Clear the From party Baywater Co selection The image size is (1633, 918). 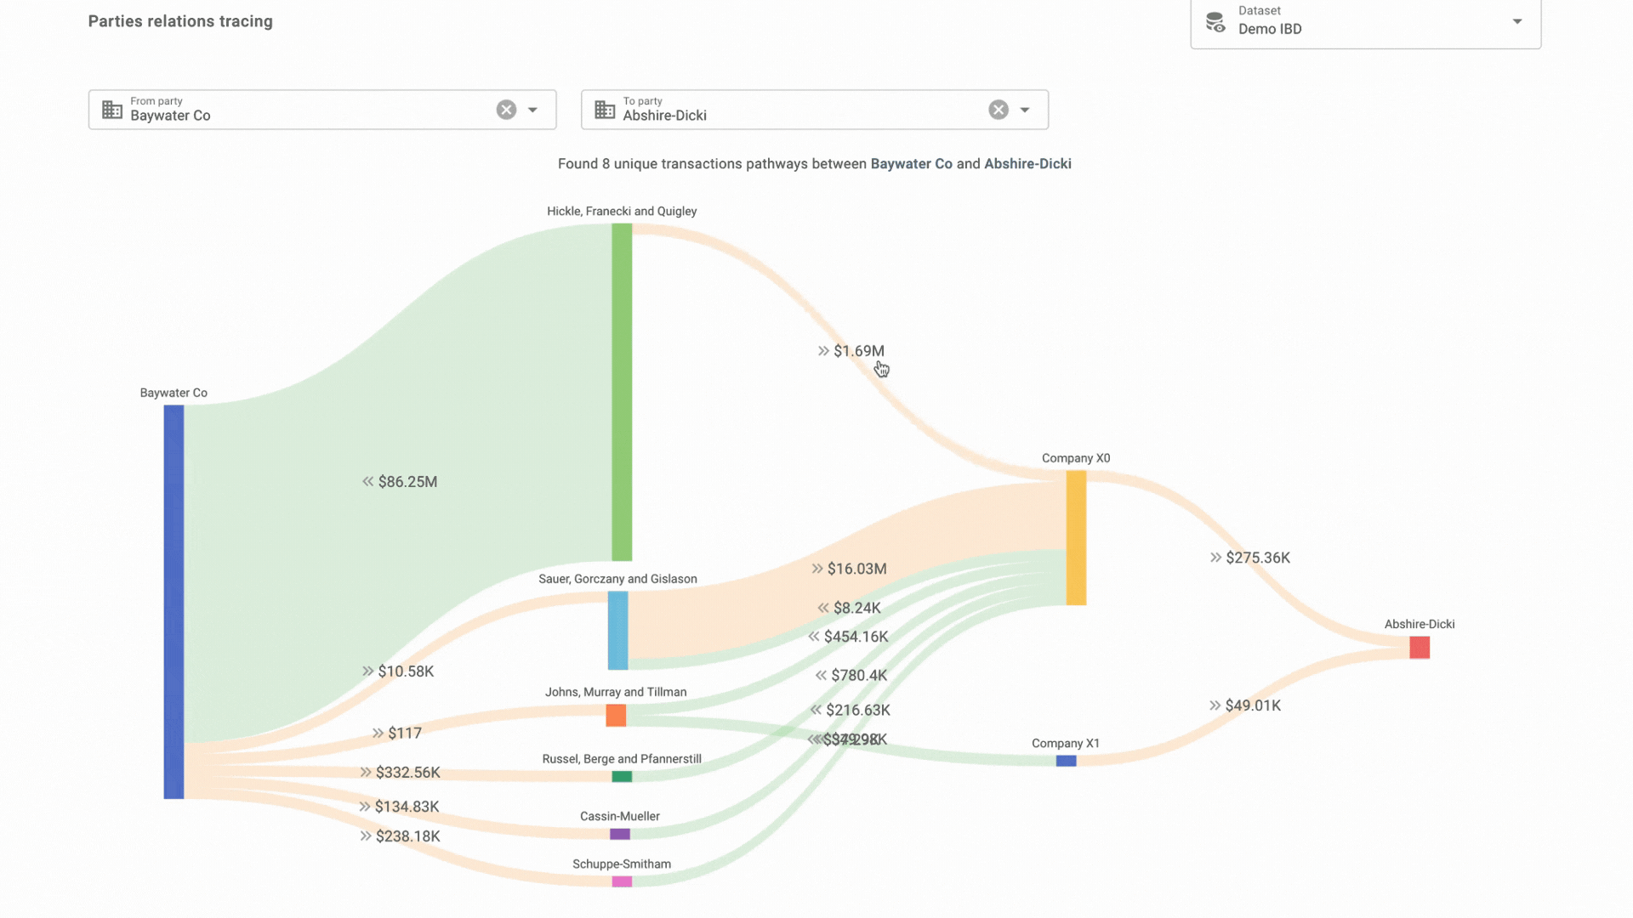click(x=506, y=110)
